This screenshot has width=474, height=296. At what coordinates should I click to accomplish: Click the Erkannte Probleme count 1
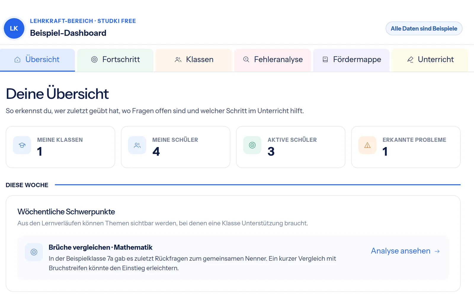click(x=385, y=152)
